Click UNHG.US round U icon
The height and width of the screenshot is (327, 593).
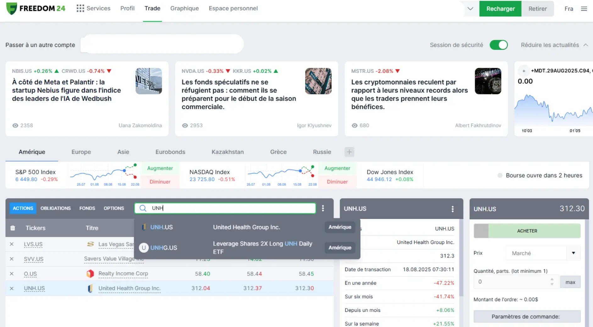coord(144,248)
